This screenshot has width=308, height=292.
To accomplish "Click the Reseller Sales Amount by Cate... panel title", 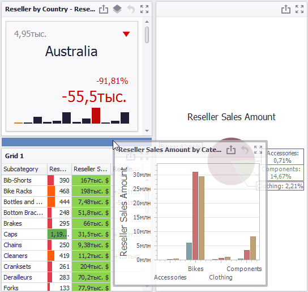I will coord(170,150).
